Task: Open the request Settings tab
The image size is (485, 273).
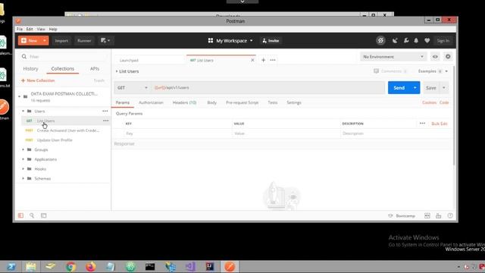Action: coord(294,102)
